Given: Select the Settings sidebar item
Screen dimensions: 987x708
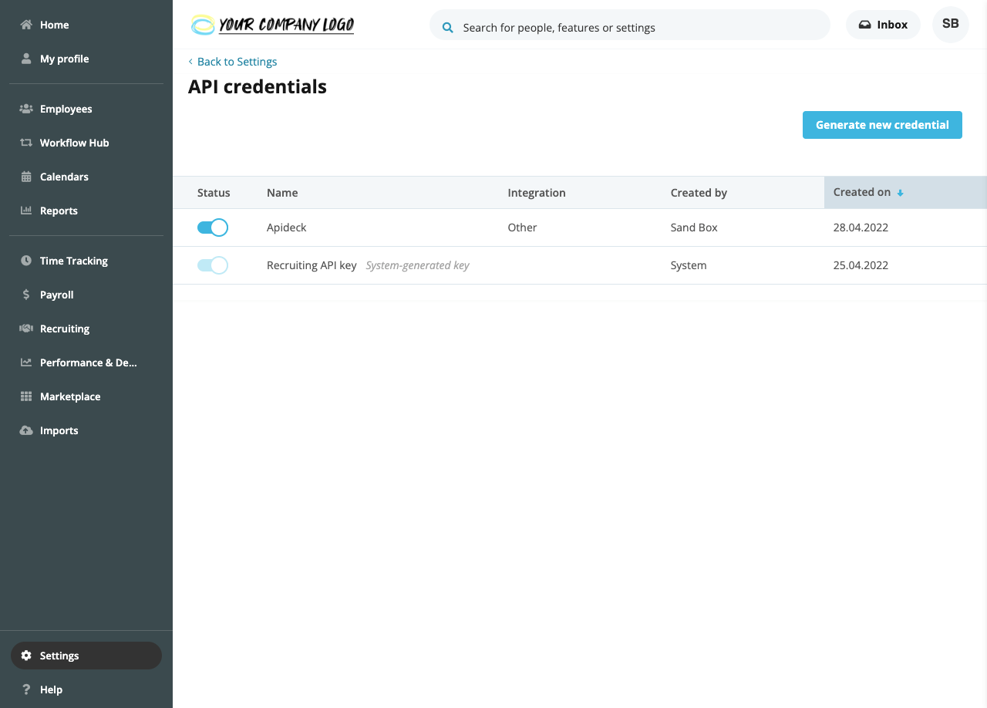Looking at the screenshot, I should [x=86, y=656].
